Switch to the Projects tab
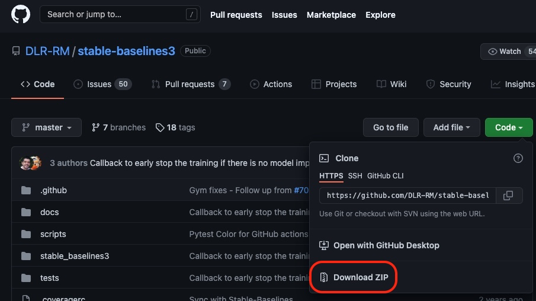This screenshot has width=536, height=301. [x=334, y=84]
